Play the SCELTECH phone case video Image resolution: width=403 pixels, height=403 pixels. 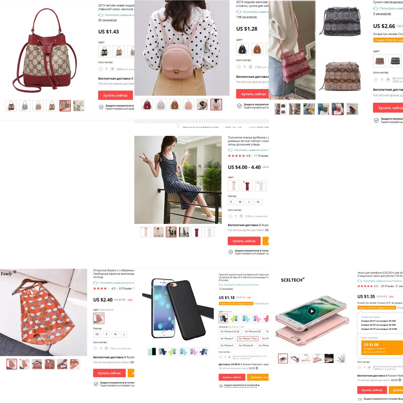312,311
